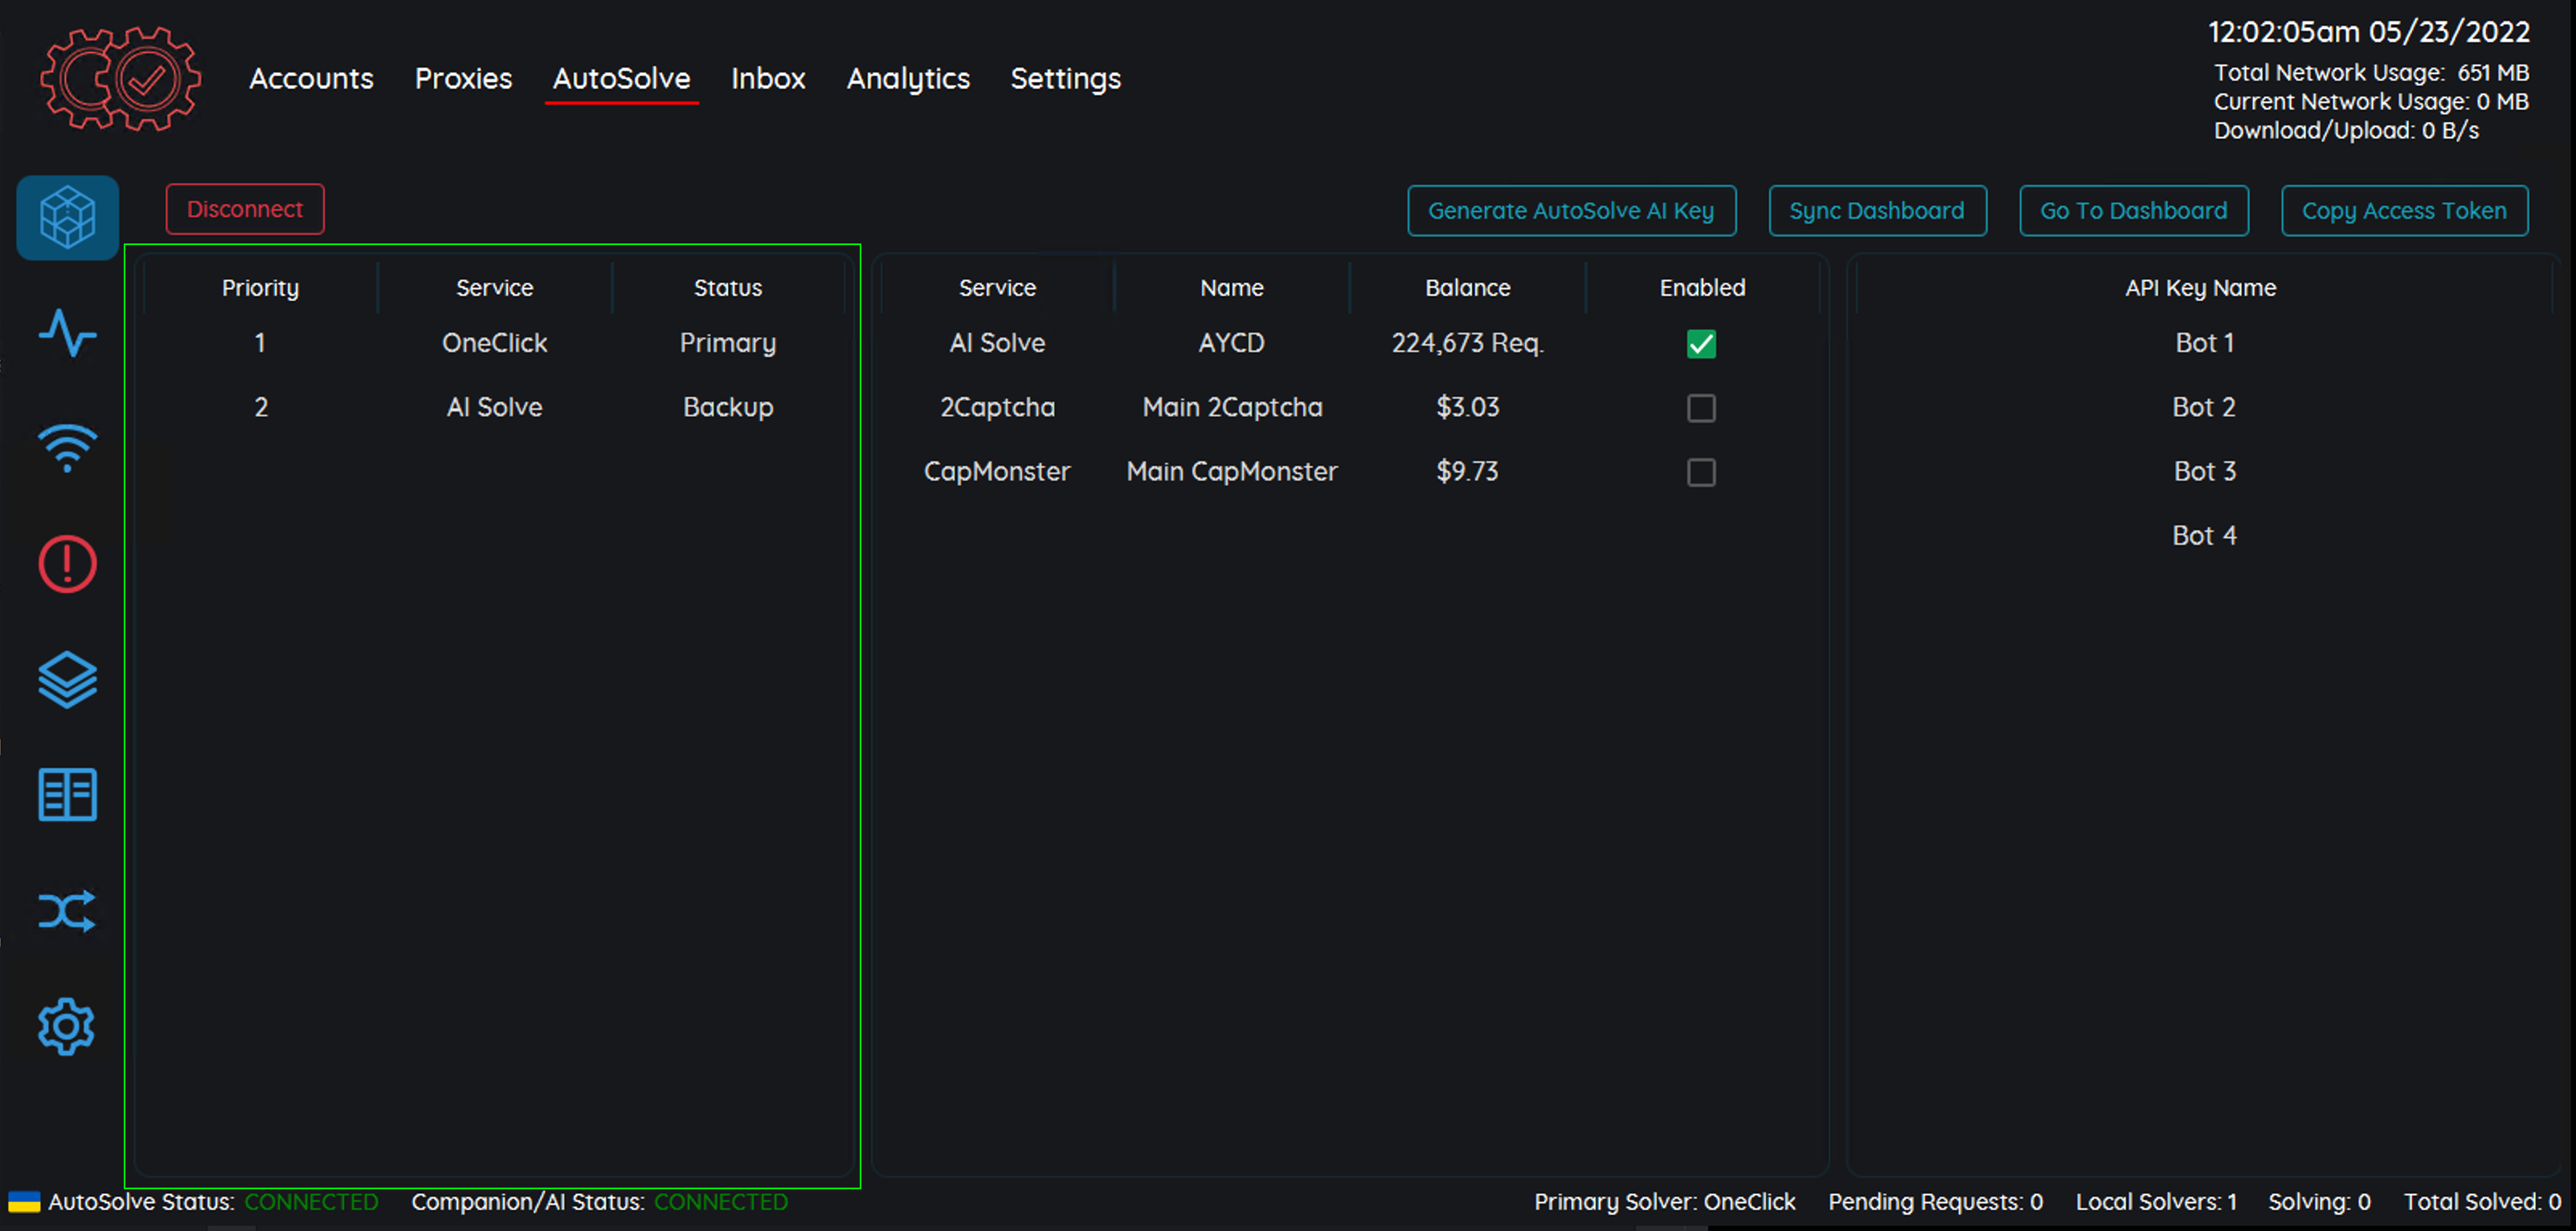Switch to the Proxies tab

point(463,78)
